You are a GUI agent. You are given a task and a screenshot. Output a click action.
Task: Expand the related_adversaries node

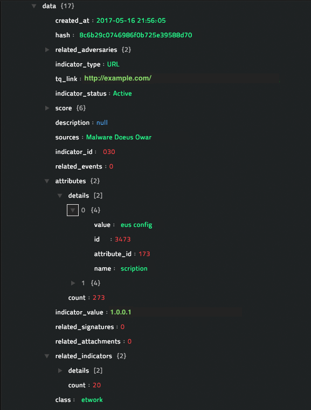(x=47, y=50)
